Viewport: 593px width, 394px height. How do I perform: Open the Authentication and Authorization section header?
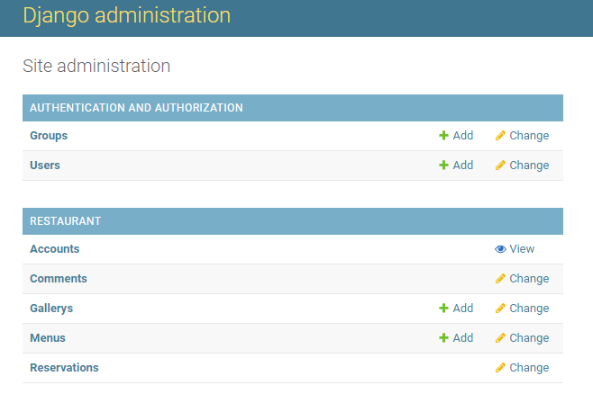click(136, 108)
